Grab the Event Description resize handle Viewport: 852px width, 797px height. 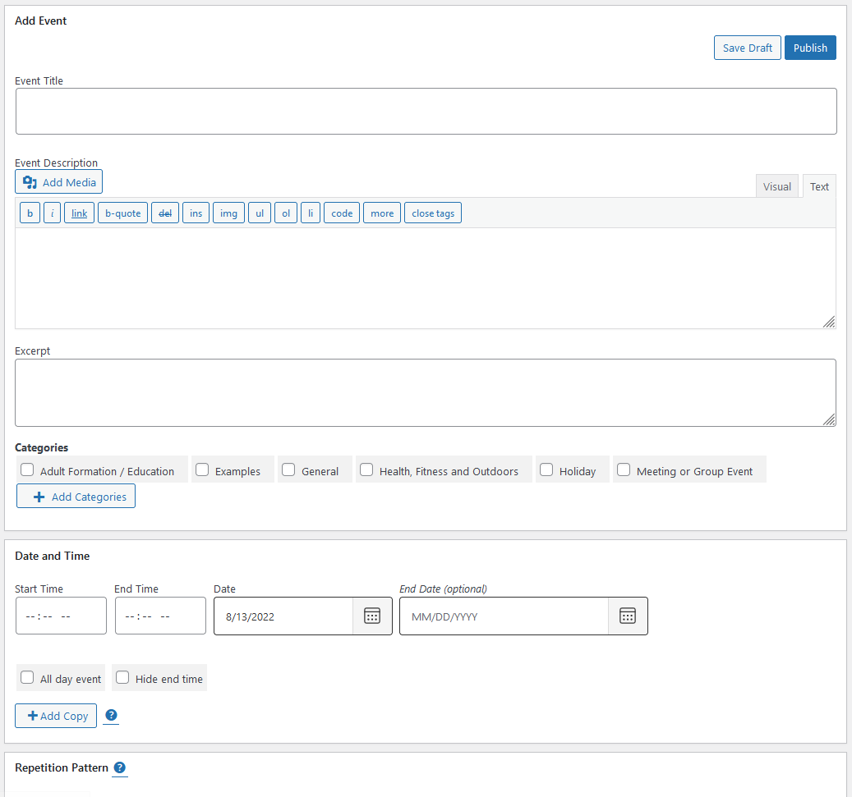(829, 322)
